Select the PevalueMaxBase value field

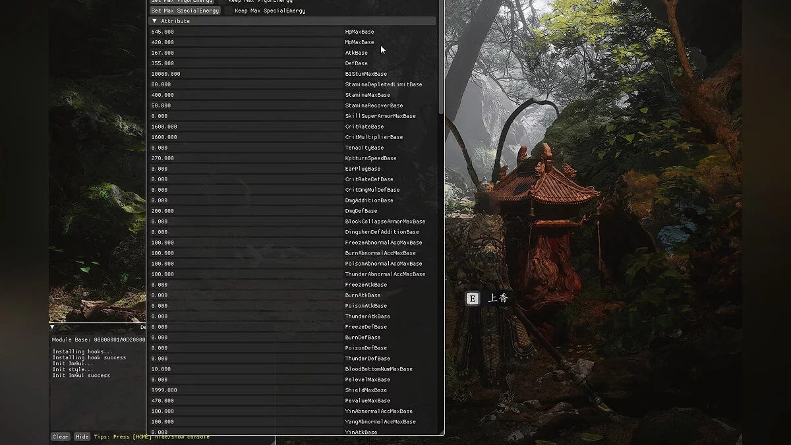(245, 401)
